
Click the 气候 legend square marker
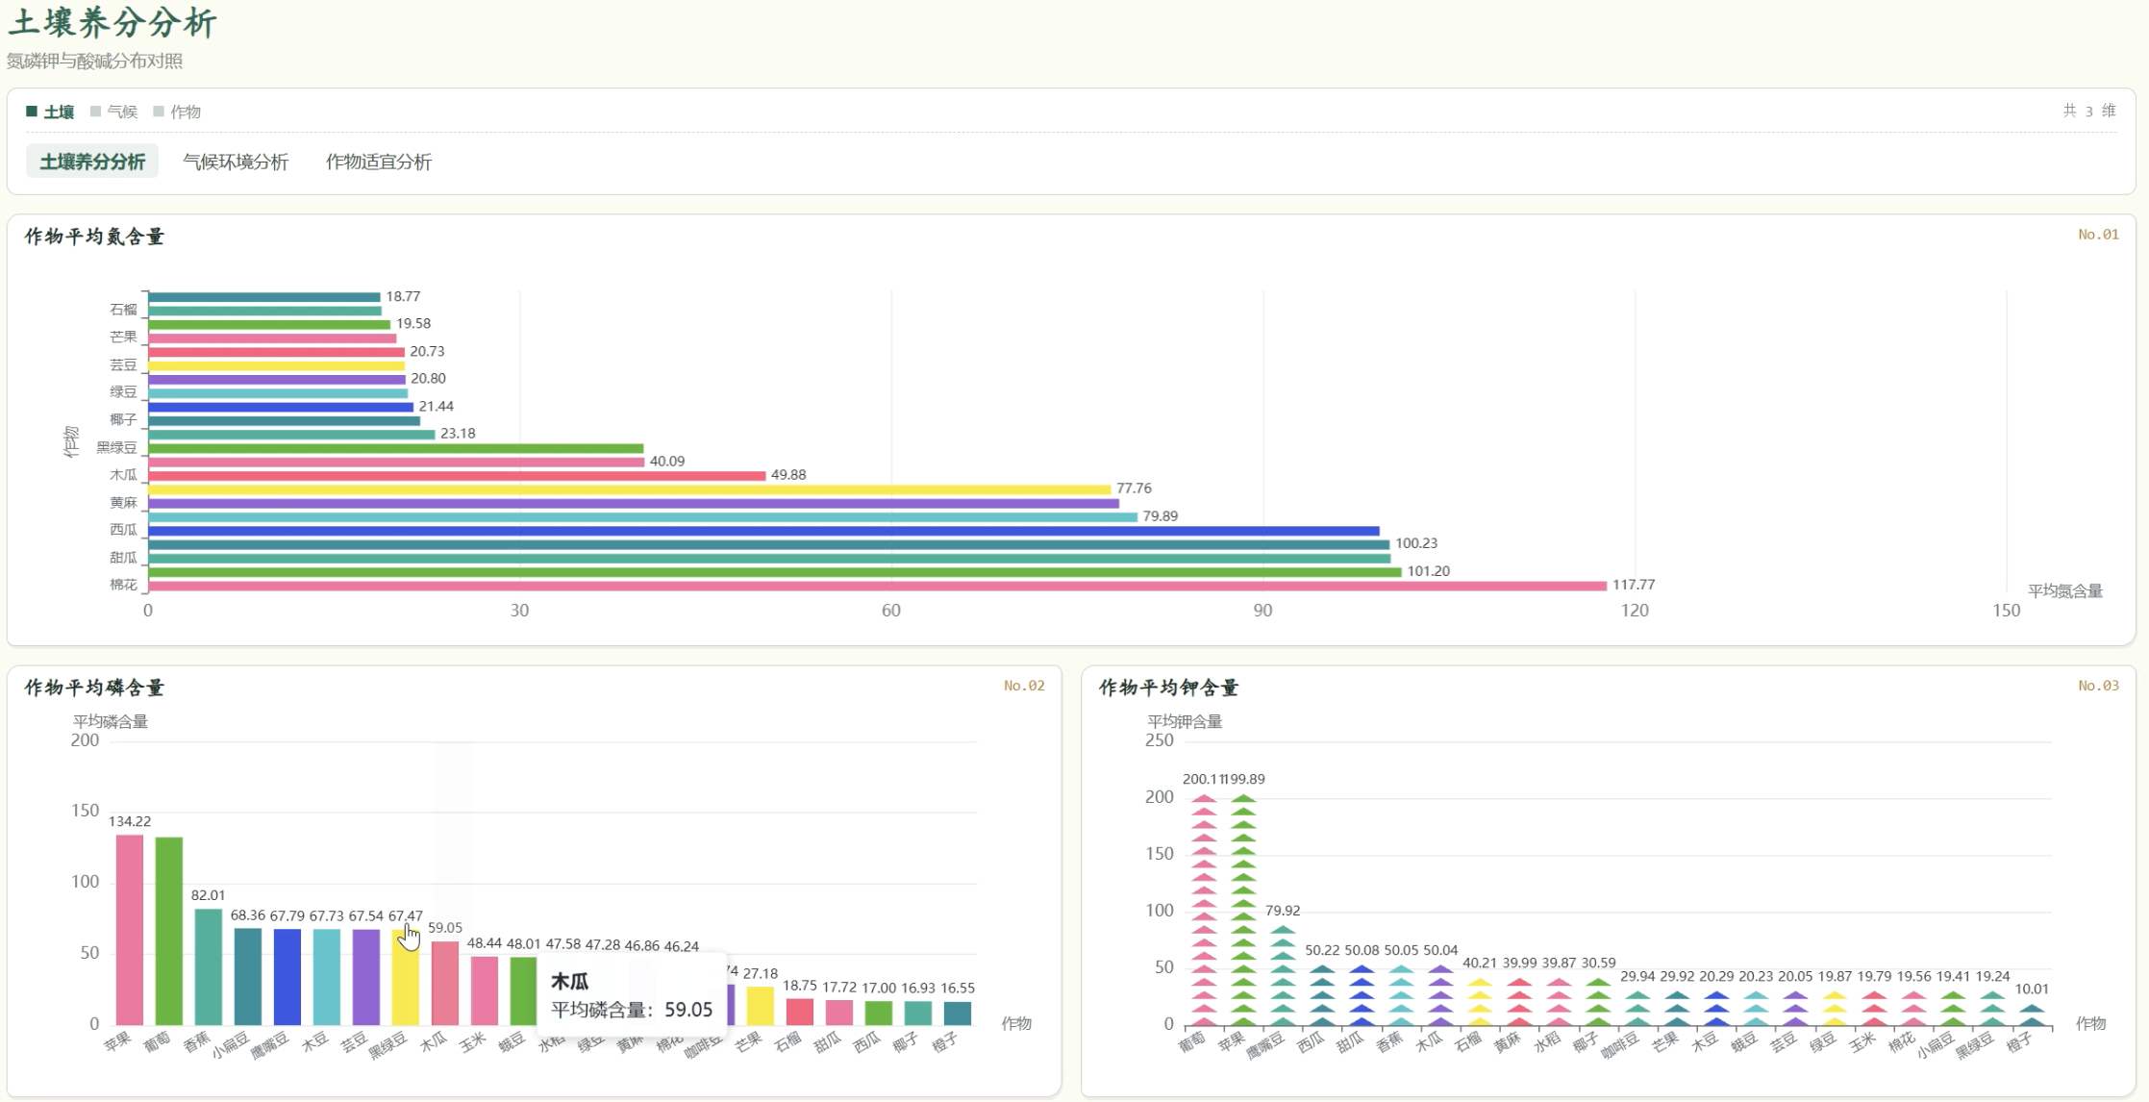pos(95,112)
